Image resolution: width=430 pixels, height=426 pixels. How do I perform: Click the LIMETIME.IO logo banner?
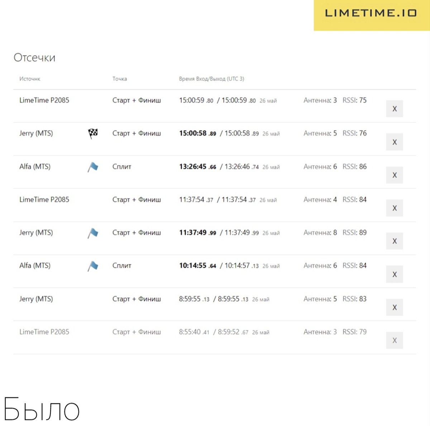pos(372,15)
